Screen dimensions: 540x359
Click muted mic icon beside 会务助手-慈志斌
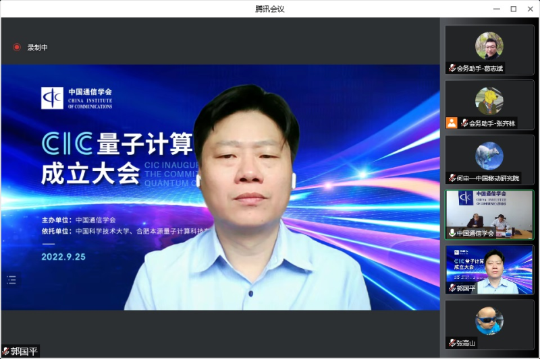pos(452,68)
